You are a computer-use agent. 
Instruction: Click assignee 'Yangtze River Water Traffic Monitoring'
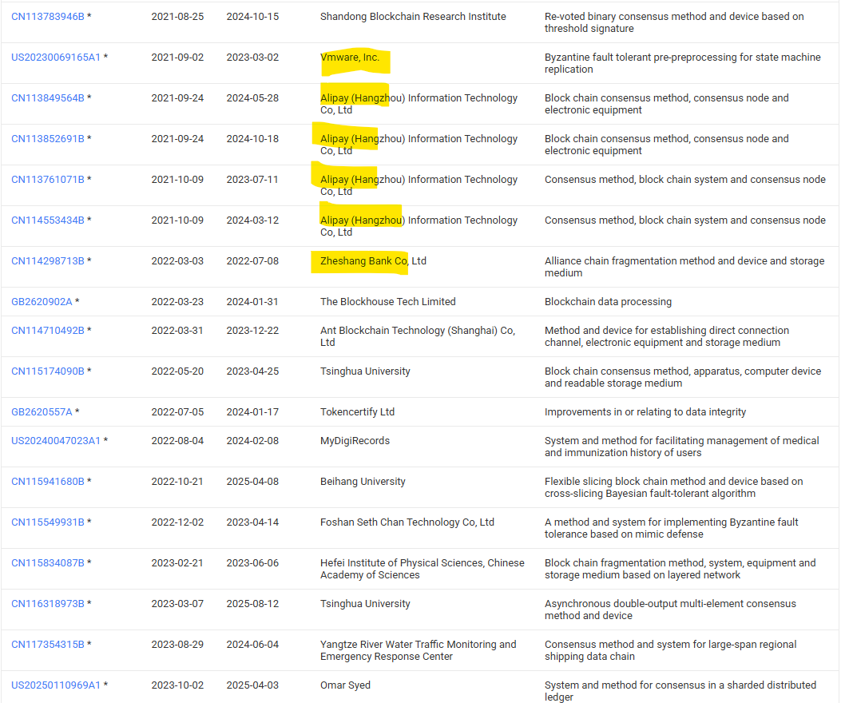[409, 645]
